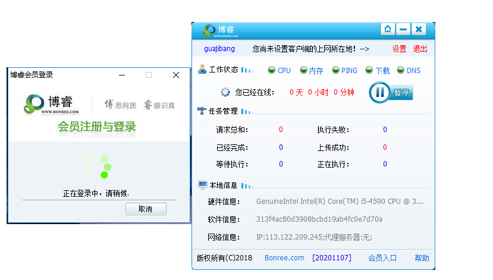Click the 版权所有(C)2018 text
This screenshot has height=280, width=493.
pyautogui.click(x=224, y=258)
